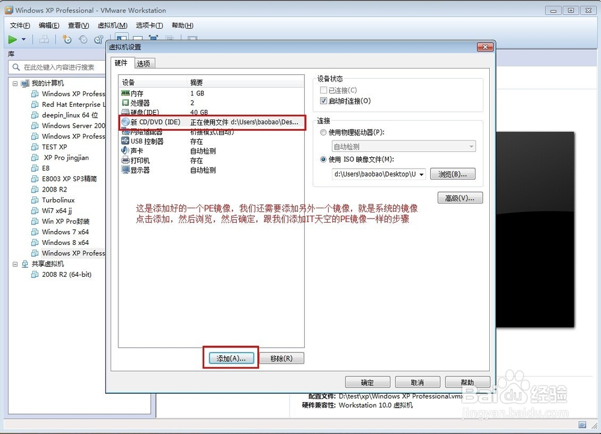Click the green power-on play button
The width and height of the screenshot is (601, 434).
click(x=12, y=40)
